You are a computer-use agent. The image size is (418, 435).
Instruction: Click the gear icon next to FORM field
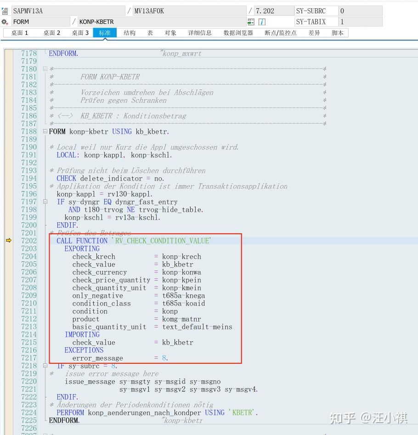pos(5,21)
